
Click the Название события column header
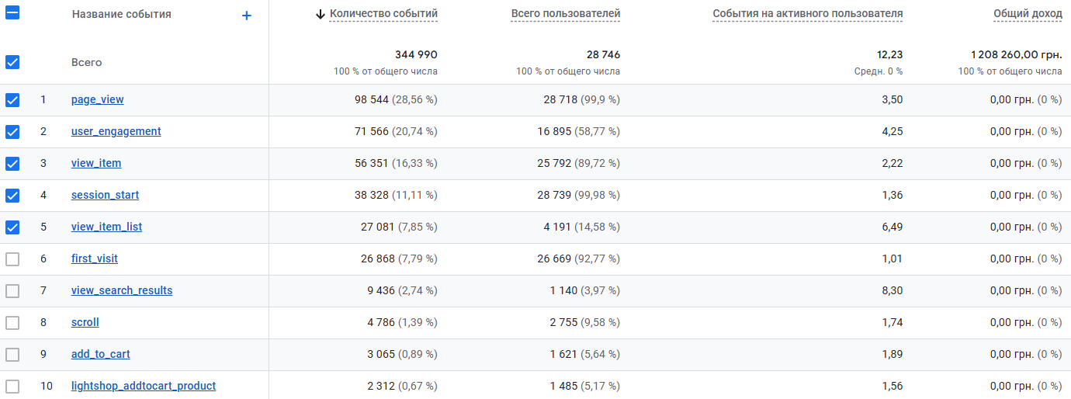(x=121, y=14)
